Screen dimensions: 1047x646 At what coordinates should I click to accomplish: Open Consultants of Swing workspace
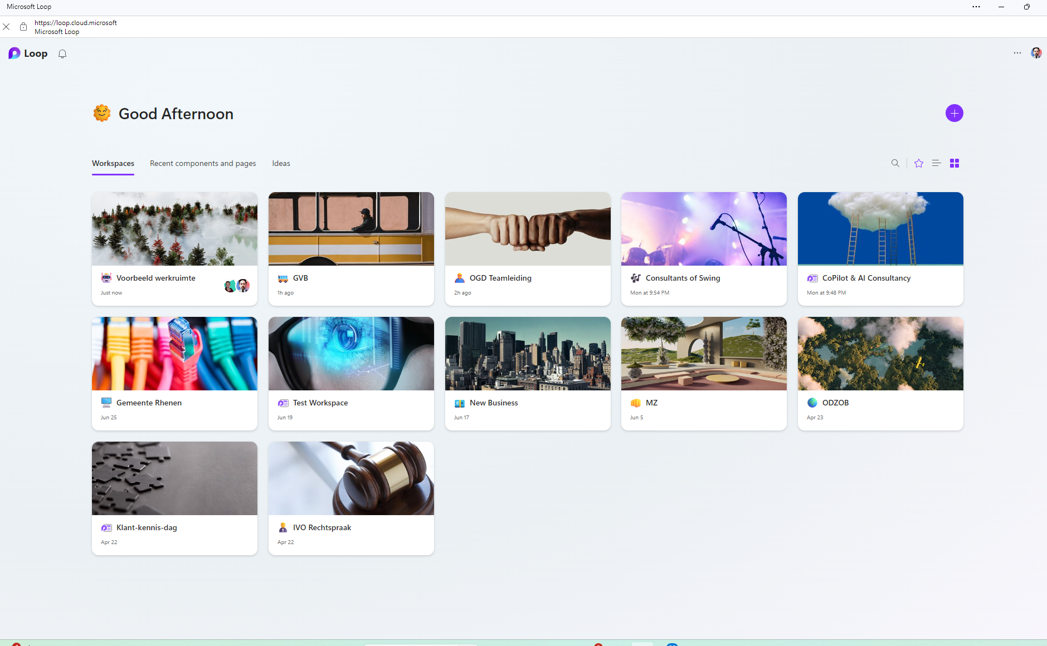(683, 278)
